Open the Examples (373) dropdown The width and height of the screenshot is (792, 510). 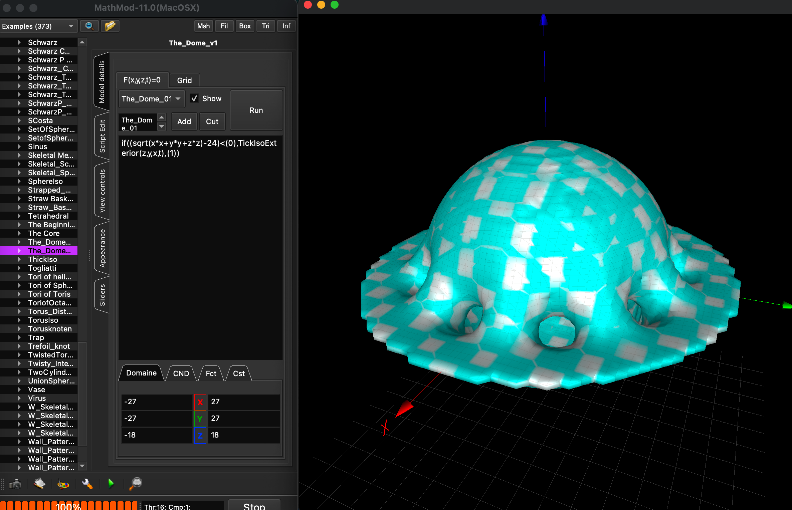(x=38, y=26)
